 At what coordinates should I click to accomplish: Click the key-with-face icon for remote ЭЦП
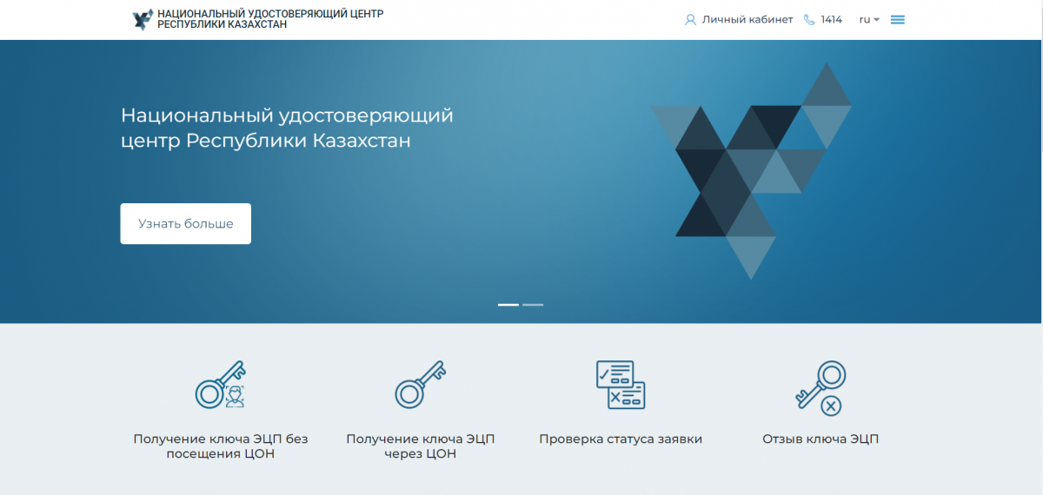[x=220, y=385]
